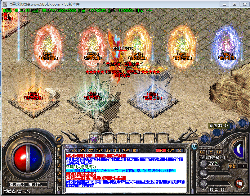Click the bottom radio wave icon on the chat sidebar
This screenshot has width=250, height=196.
[59, 189]
